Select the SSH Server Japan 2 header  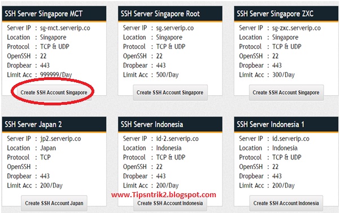(54, 125)
